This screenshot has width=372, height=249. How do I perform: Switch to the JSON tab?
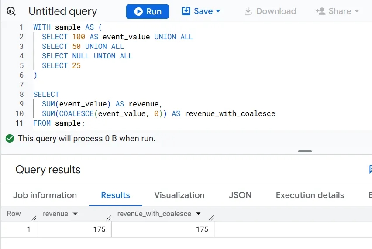pos(240,195)
